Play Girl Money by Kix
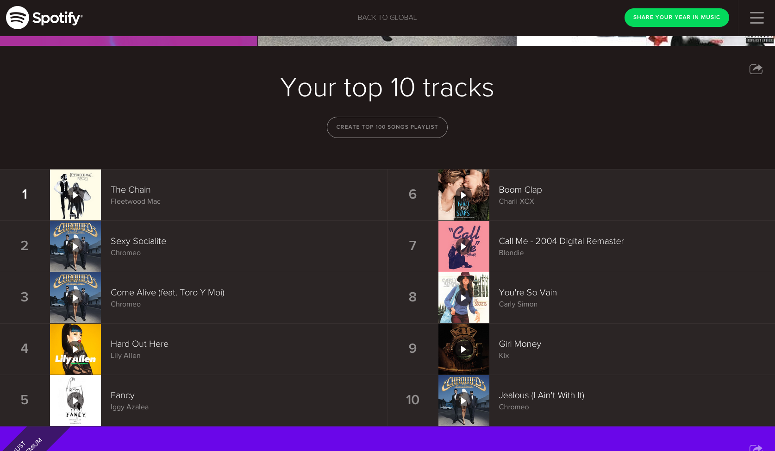The image size is (775, 451). [463, 349]
